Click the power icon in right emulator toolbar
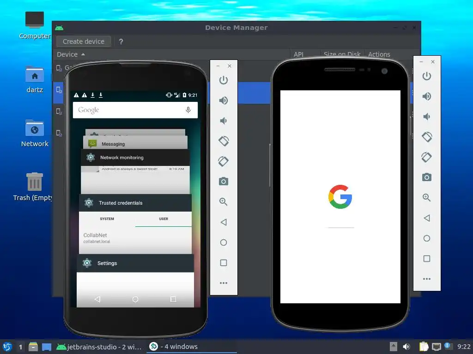The width and height of the screenshot is (473, 354). pyautogui.click(x=426, y=76)
